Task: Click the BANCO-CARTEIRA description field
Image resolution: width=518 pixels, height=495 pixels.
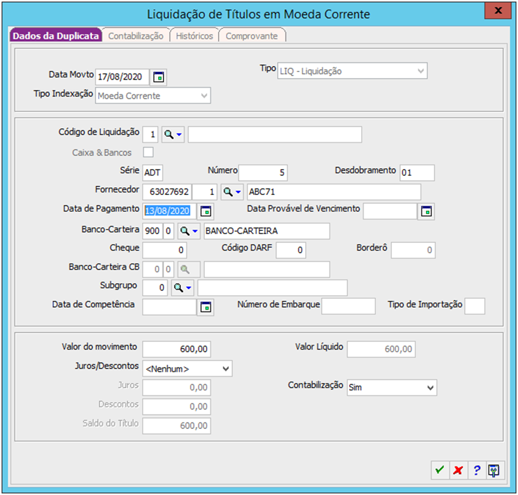Action: (267, 231)
